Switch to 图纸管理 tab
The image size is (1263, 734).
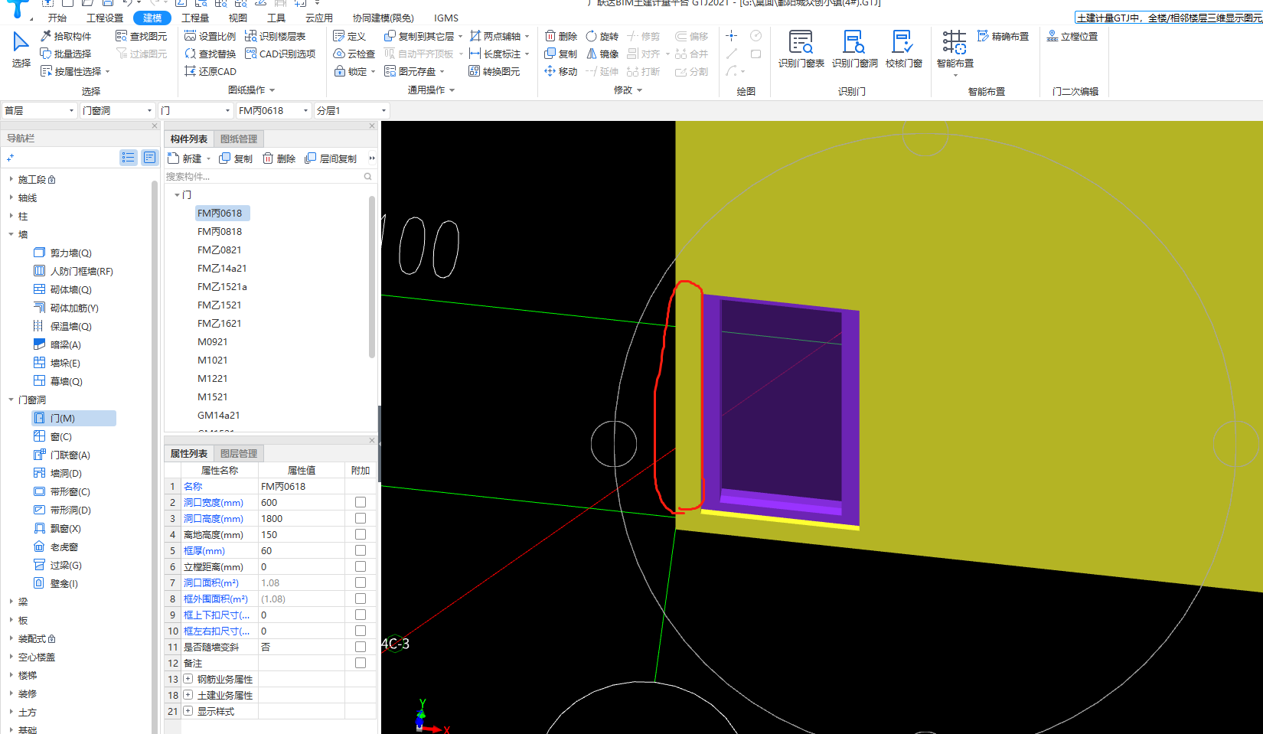click(x=239, y=139)
